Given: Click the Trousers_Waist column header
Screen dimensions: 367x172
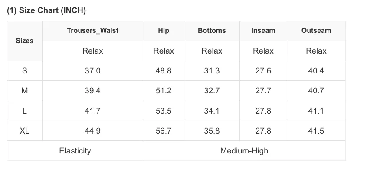Looking at the screenshot, I should coord(93,31).
